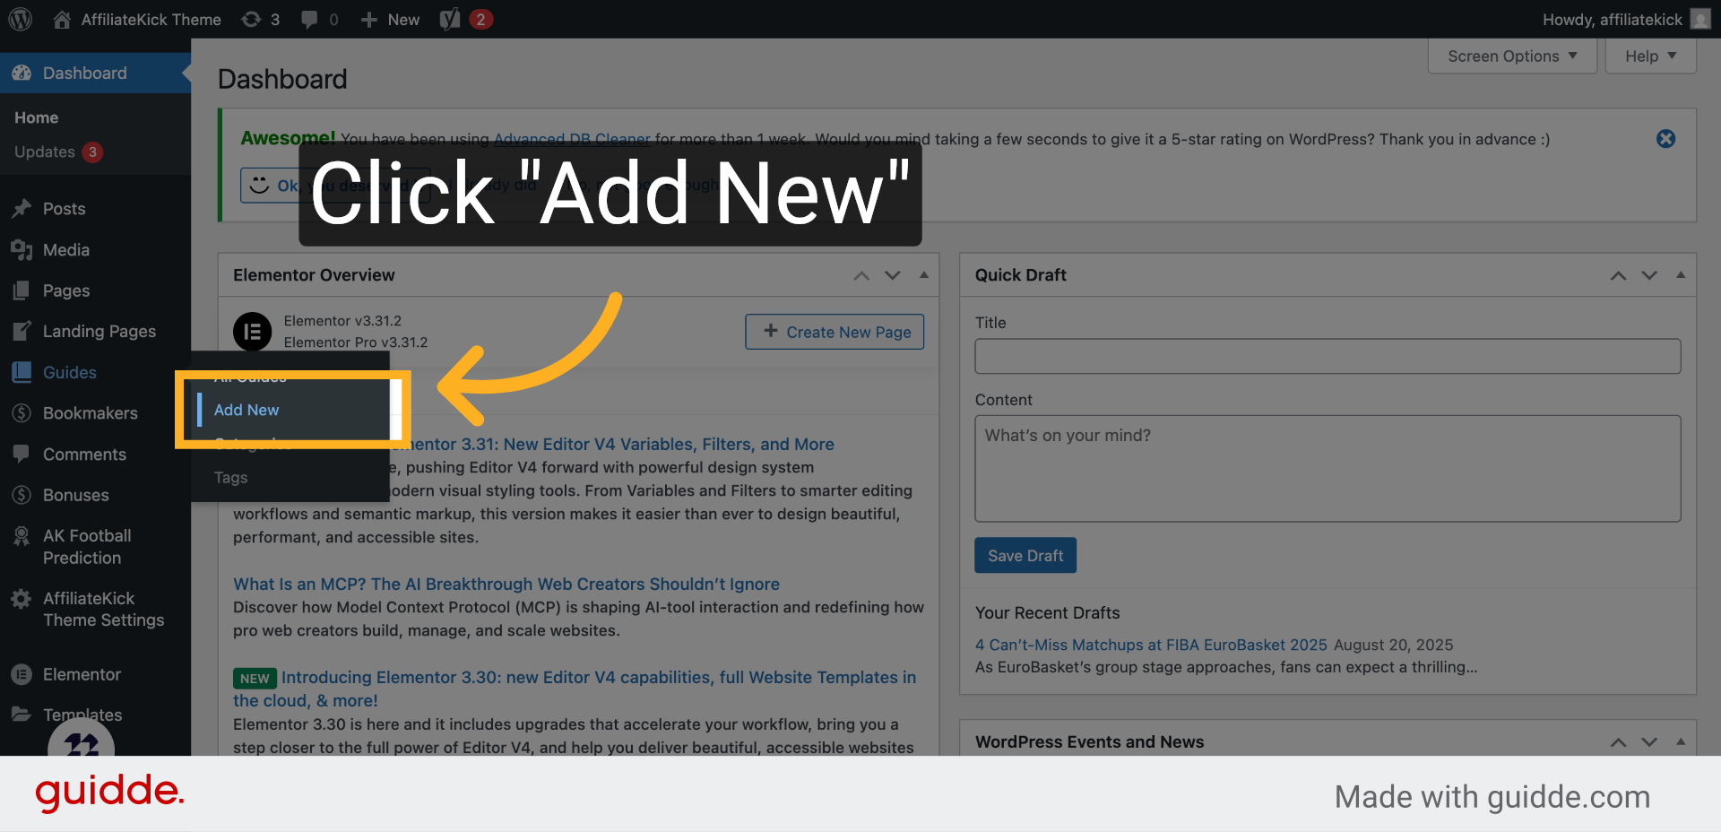Click the Comments bubble icon in sidebar

pos(22,454)
